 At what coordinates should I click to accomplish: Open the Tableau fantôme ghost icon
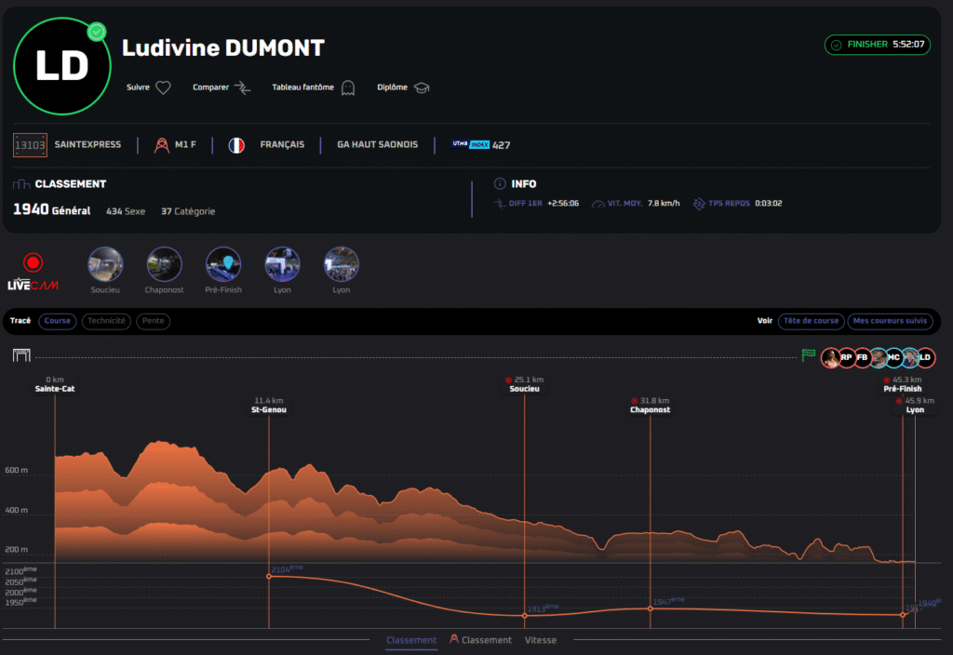pos(348,88)
